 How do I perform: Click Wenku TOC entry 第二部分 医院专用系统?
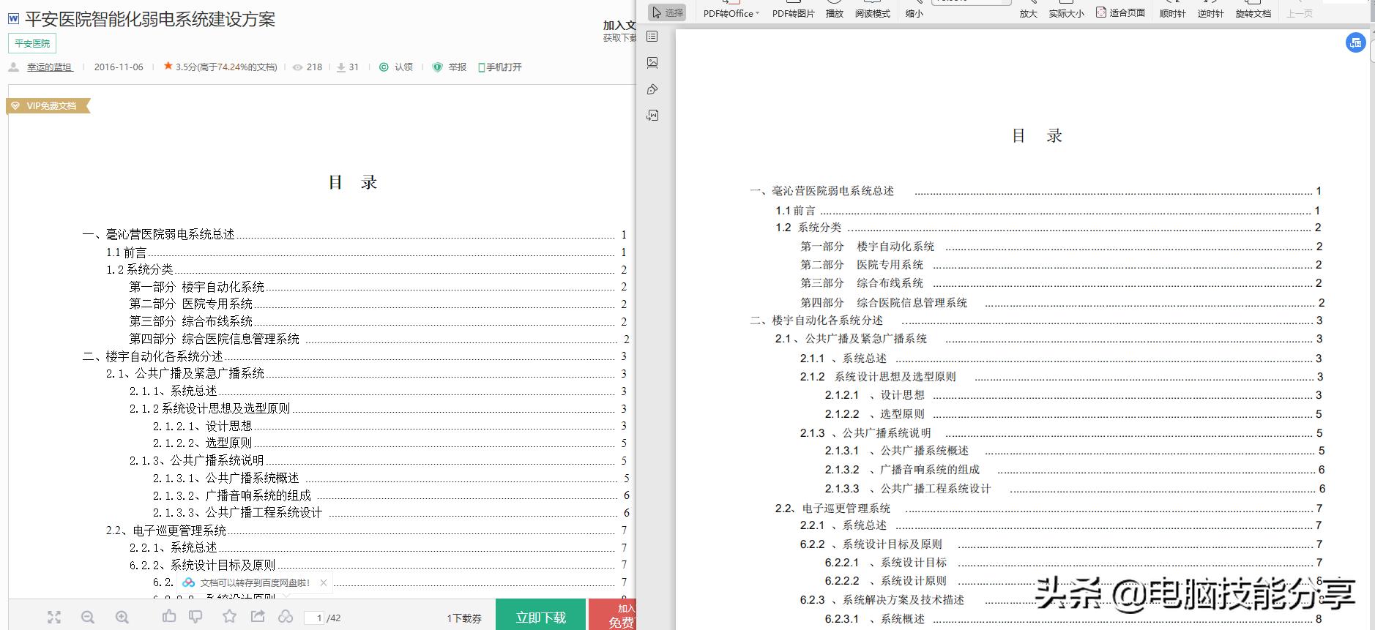click(191, 304)
